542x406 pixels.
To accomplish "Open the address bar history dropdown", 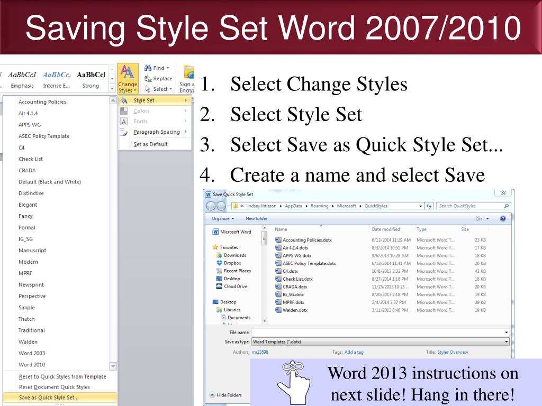I will (420, 206).
